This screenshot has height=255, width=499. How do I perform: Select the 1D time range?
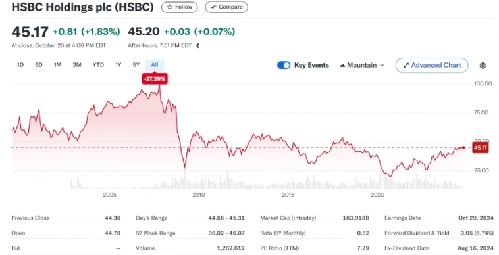click(20, 65)
